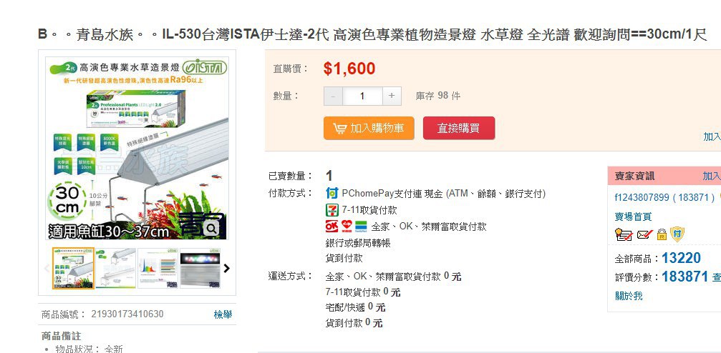
Task: Click the seller envelope verification badge
Action: point(644,235)
